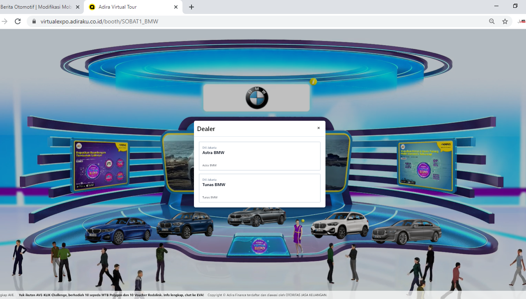The image size is (526, 299).
Task: View site information via the padlock icon
Action: coord(34,21)
